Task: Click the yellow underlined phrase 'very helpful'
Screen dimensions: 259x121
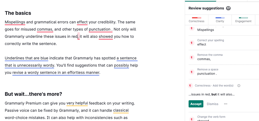Action: point(77,103)
